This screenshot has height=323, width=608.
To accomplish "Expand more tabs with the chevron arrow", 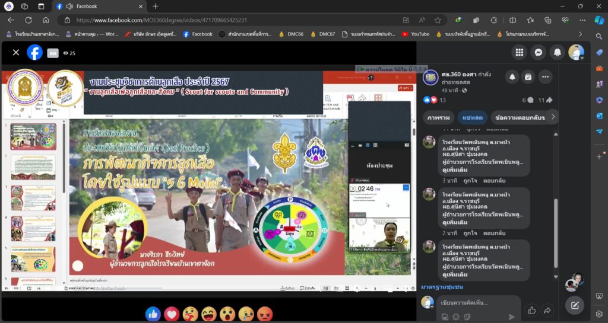I will tap(553, 117).
